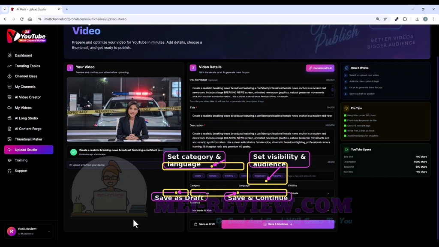Reload the page
This screenshot has height=247, width=439.
(21, 19)
